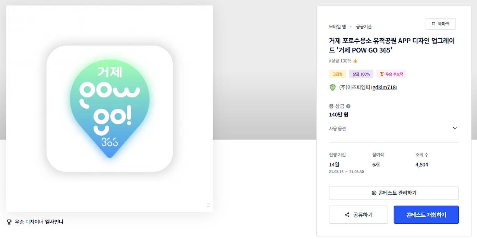Click the green company avatar icon

tap(333, 87)
